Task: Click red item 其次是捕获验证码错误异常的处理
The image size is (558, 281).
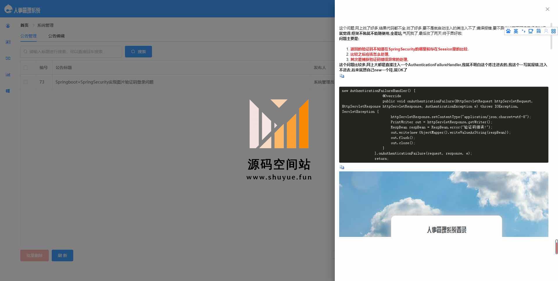Action: click(379, 59)
